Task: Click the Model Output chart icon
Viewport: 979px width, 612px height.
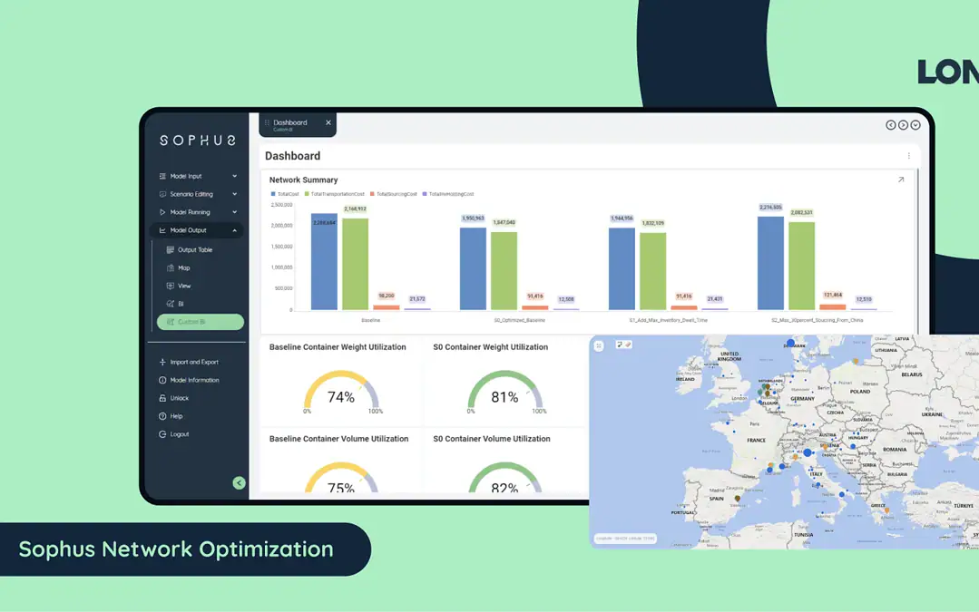Action: point(162,230)
